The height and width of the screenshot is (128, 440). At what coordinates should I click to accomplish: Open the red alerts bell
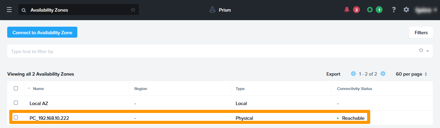[346, 10]
